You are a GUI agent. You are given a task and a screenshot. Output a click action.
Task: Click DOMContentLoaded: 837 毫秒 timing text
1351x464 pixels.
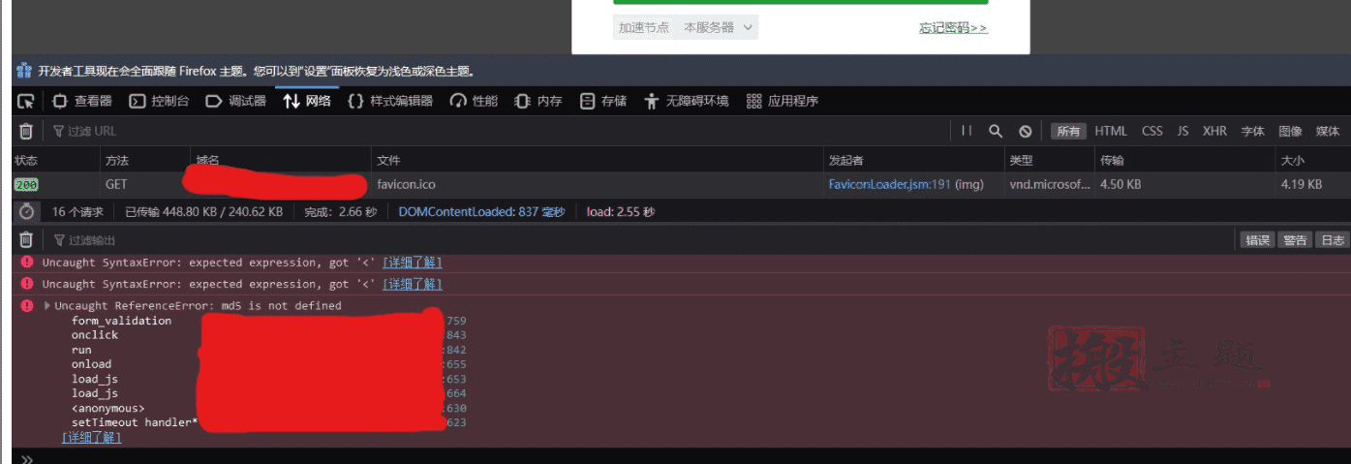pos(481,211)
